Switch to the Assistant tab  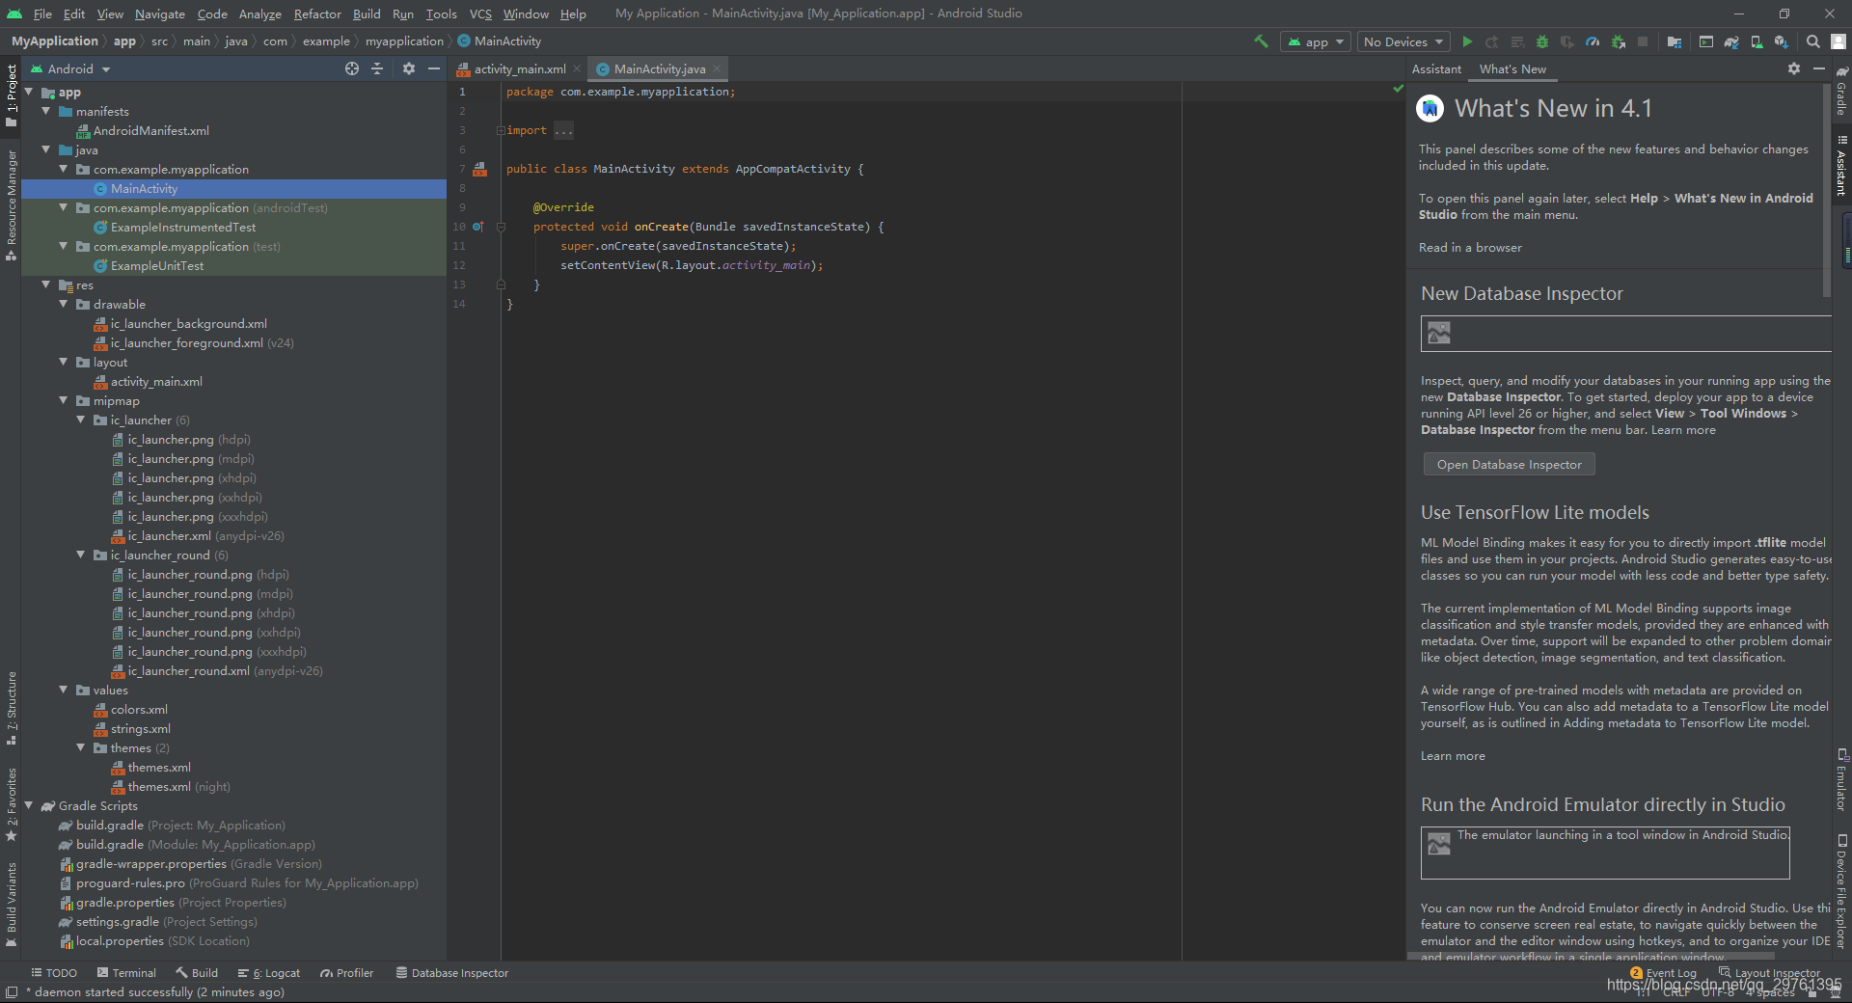[1436, 68]
